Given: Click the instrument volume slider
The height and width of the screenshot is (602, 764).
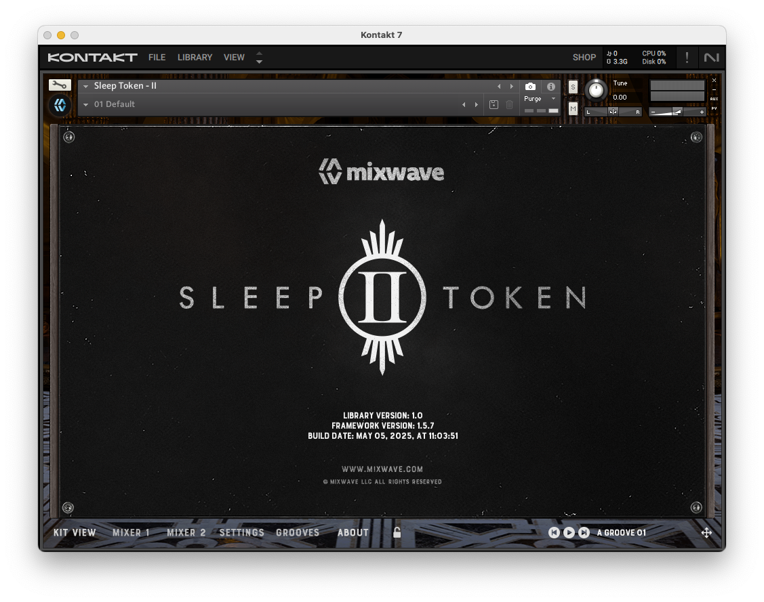Looking at the screenshot, I should click(677, 112).
